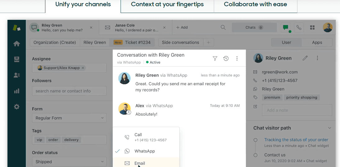Open the Reporting bar chart icon

click(17, 91)
